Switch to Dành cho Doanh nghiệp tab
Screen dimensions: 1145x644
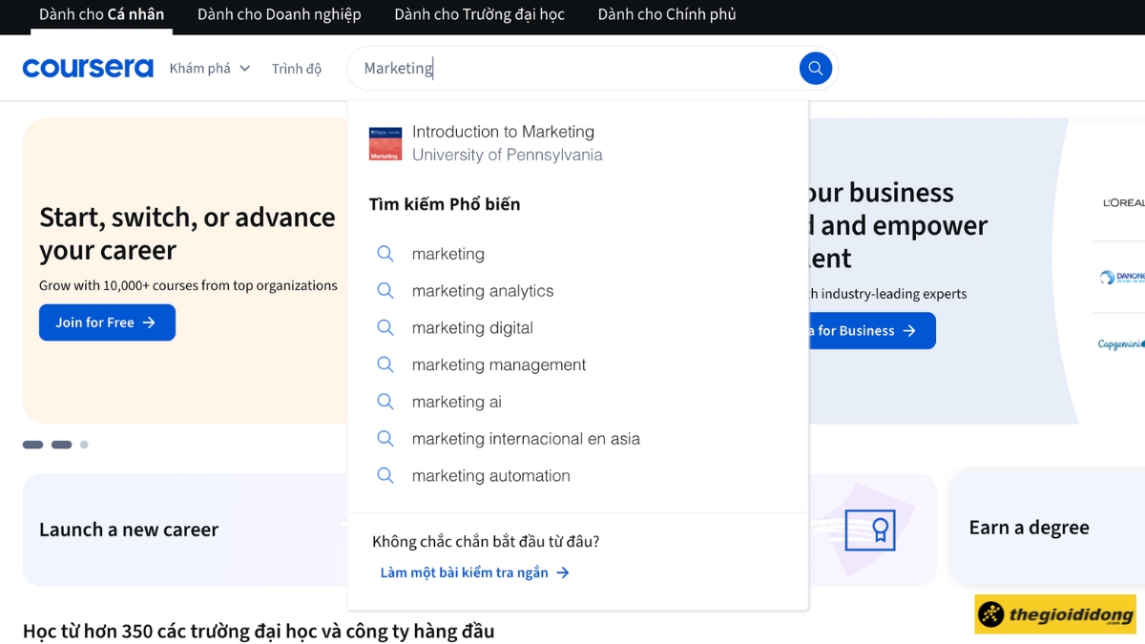pyautogui.click(x=279, y=14)
